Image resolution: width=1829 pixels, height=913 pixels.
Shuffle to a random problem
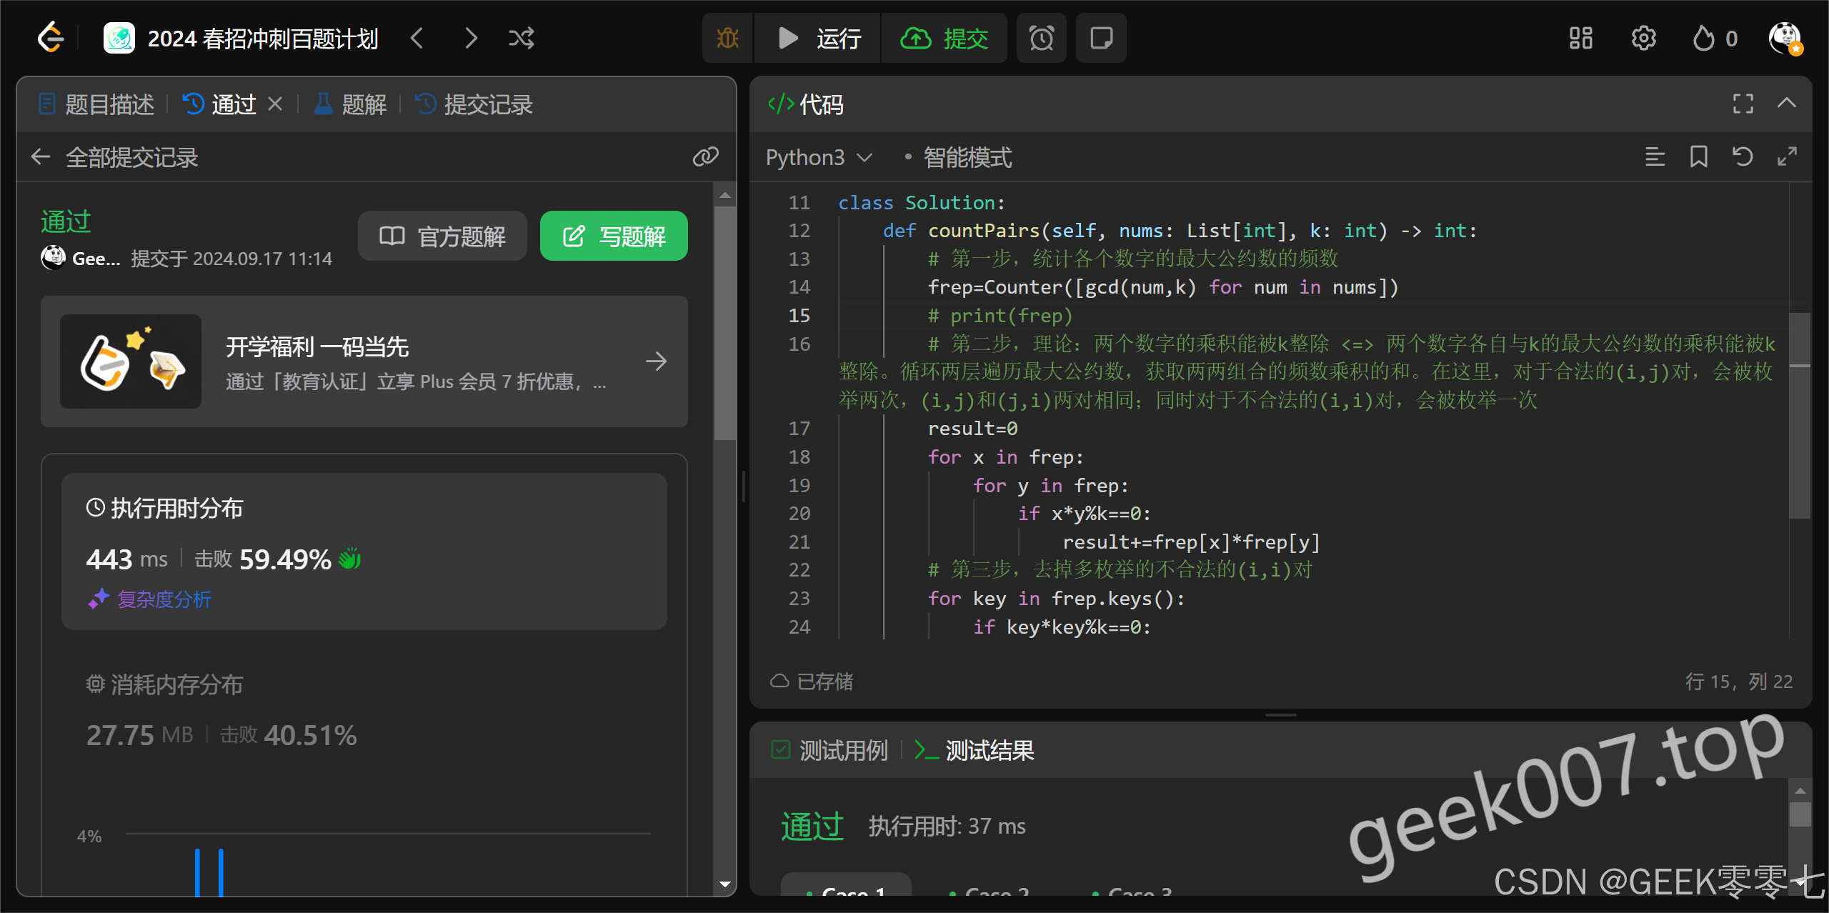tap(521, 38)
